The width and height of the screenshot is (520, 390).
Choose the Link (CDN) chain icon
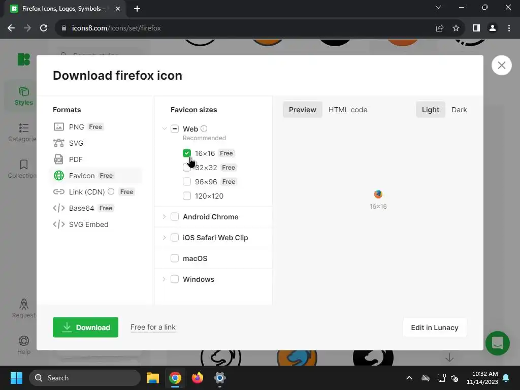[59, 191]
